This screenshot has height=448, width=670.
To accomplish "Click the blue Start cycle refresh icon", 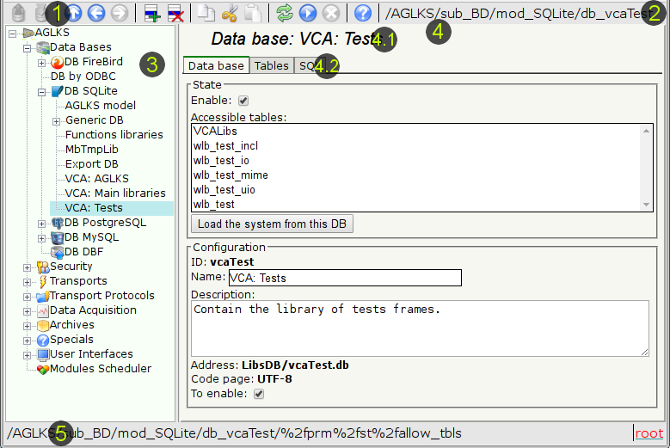I will pyautogui.click(x=308, y=14).
